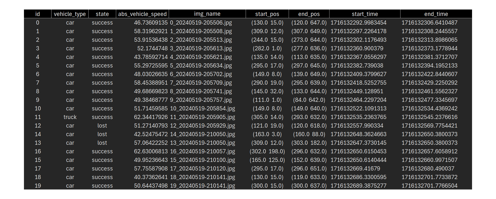Select image name 14_20240519-210050.jpg
Screen dimensions: 496x199
(202, 134)
